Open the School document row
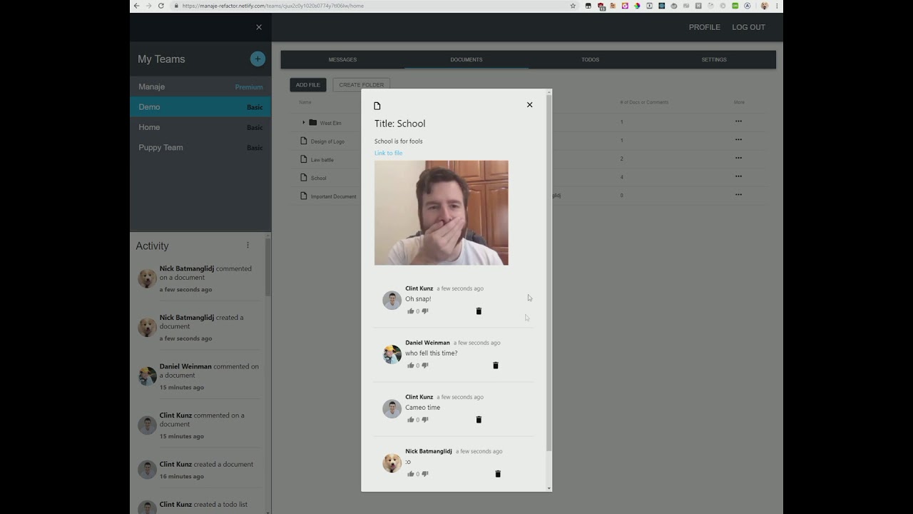 pyautogui.click(x=318, y=178)
